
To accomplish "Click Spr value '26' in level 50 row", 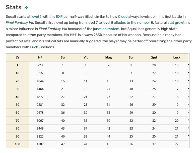I will pos(131,105).
